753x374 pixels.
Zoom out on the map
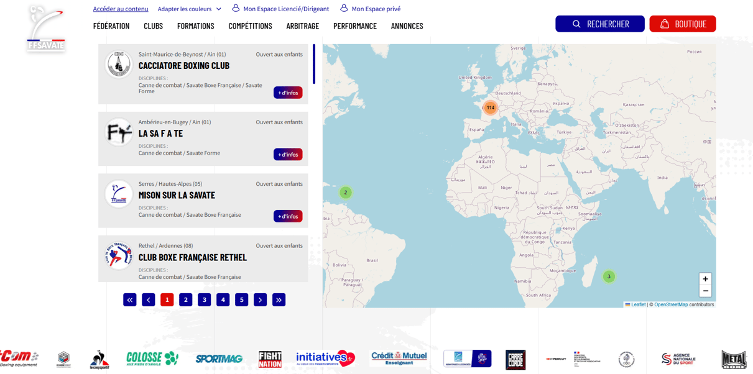pyautogui.click(x=705, y=291)
